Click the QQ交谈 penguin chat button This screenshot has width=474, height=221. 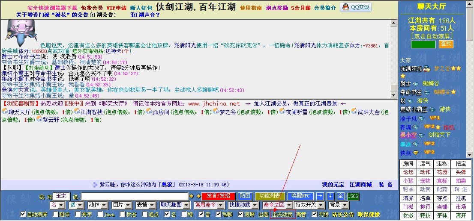coord(356,7)
